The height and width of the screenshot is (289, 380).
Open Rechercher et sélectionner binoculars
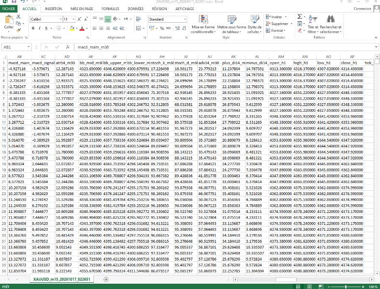coord(330,24)
